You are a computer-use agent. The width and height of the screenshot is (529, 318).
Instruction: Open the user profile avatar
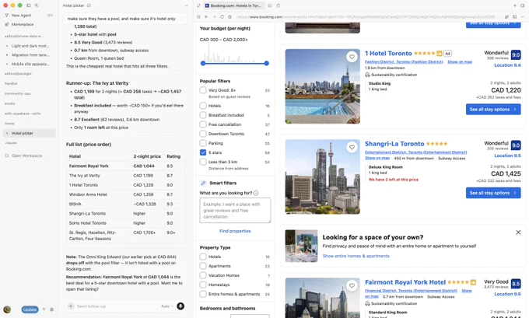point(7,309)
